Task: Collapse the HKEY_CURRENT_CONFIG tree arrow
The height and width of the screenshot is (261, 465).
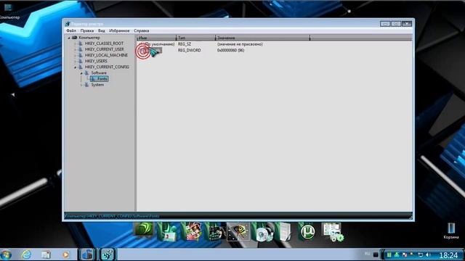Action: pos(76,67)
